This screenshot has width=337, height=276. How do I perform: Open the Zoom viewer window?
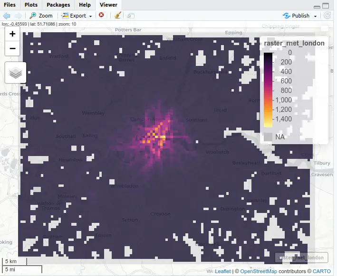[x=41, y=15]
